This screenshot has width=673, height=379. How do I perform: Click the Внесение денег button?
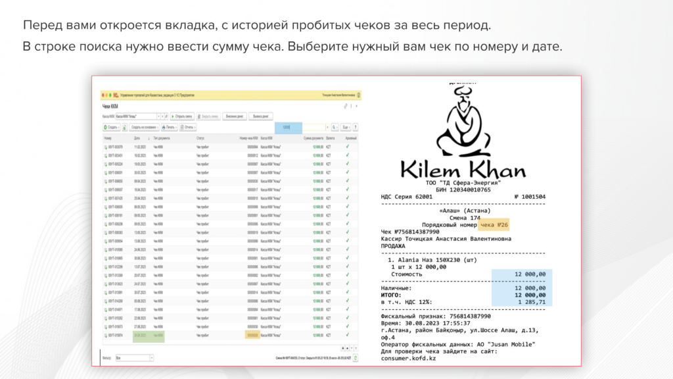(235, 116)
